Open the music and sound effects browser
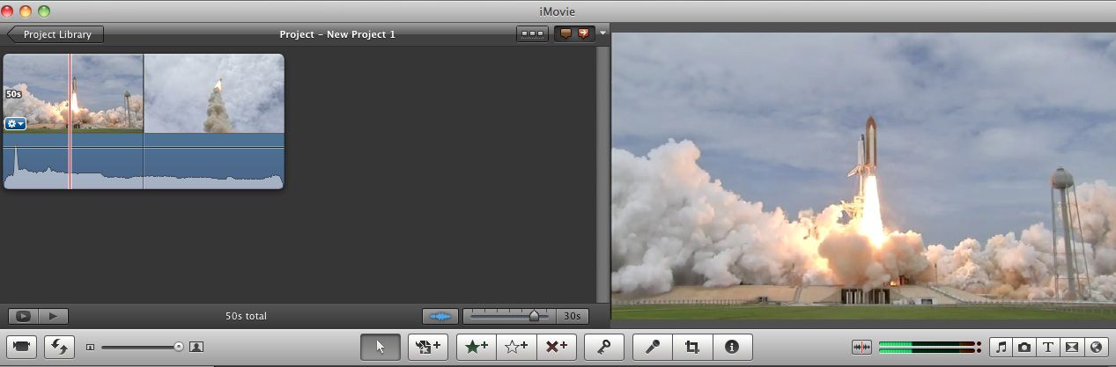This screenshot has width=1116, height=367. (x=1001, y=347)
